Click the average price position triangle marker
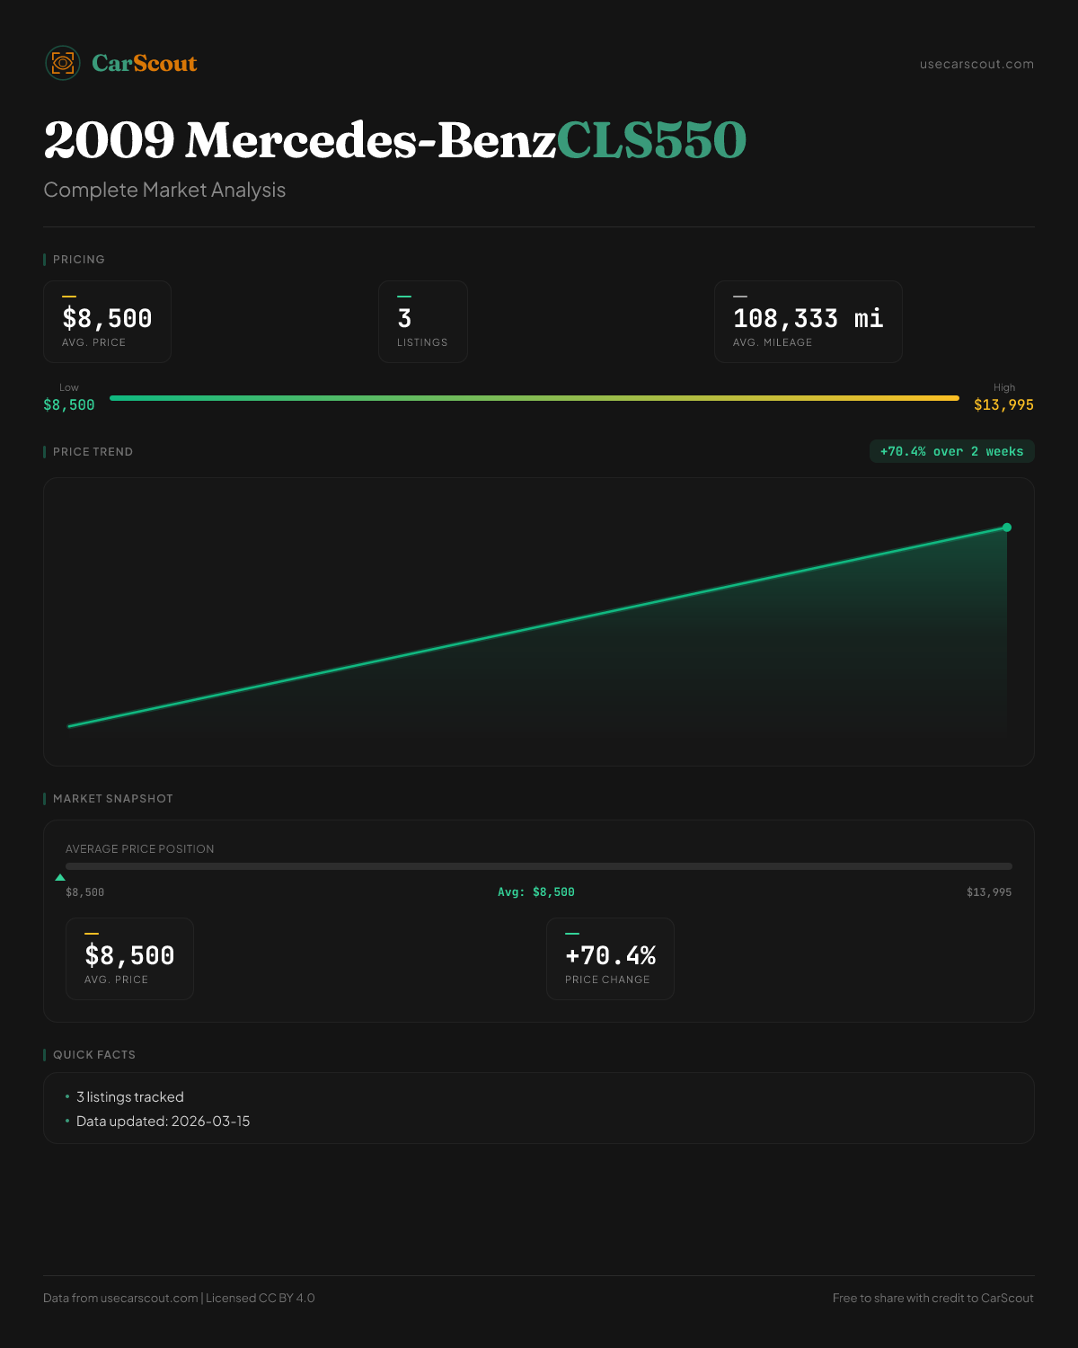The image size is (1078, 1348). tap(60, 877)
